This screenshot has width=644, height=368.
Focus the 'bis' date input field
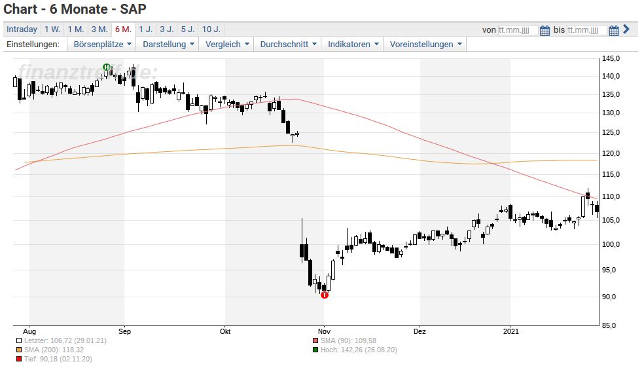(586, 30)
